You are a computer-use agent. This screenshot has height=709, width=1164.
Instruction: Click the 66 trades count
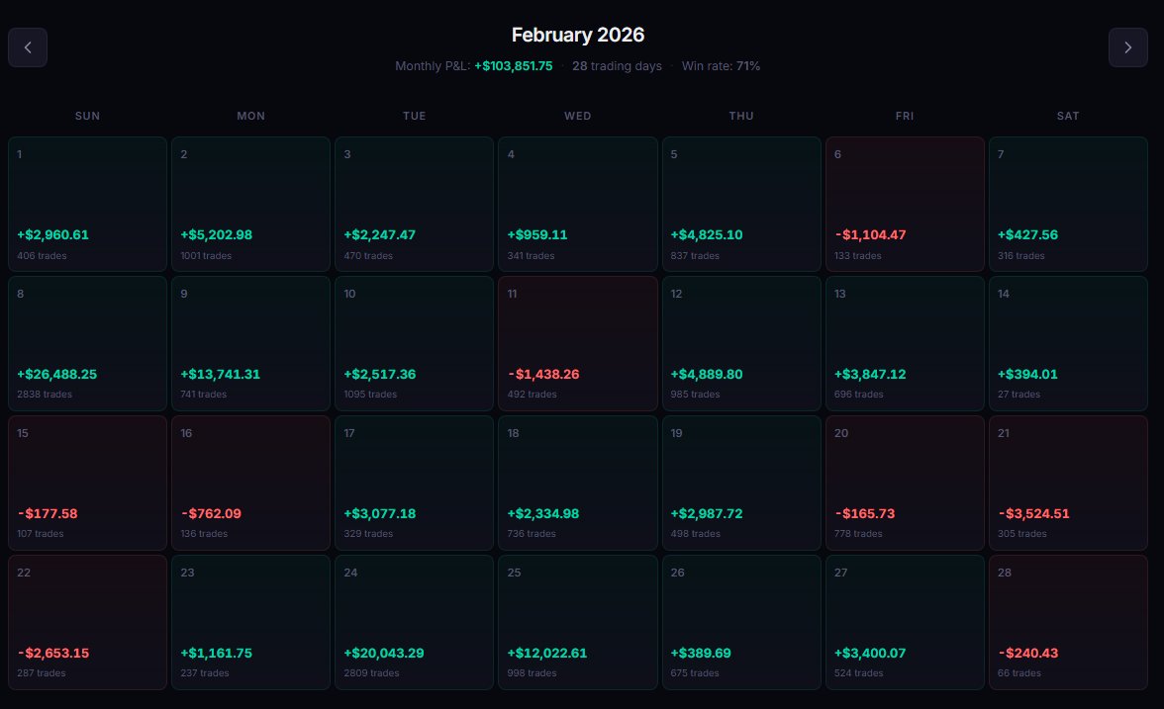pos(1019,673)
